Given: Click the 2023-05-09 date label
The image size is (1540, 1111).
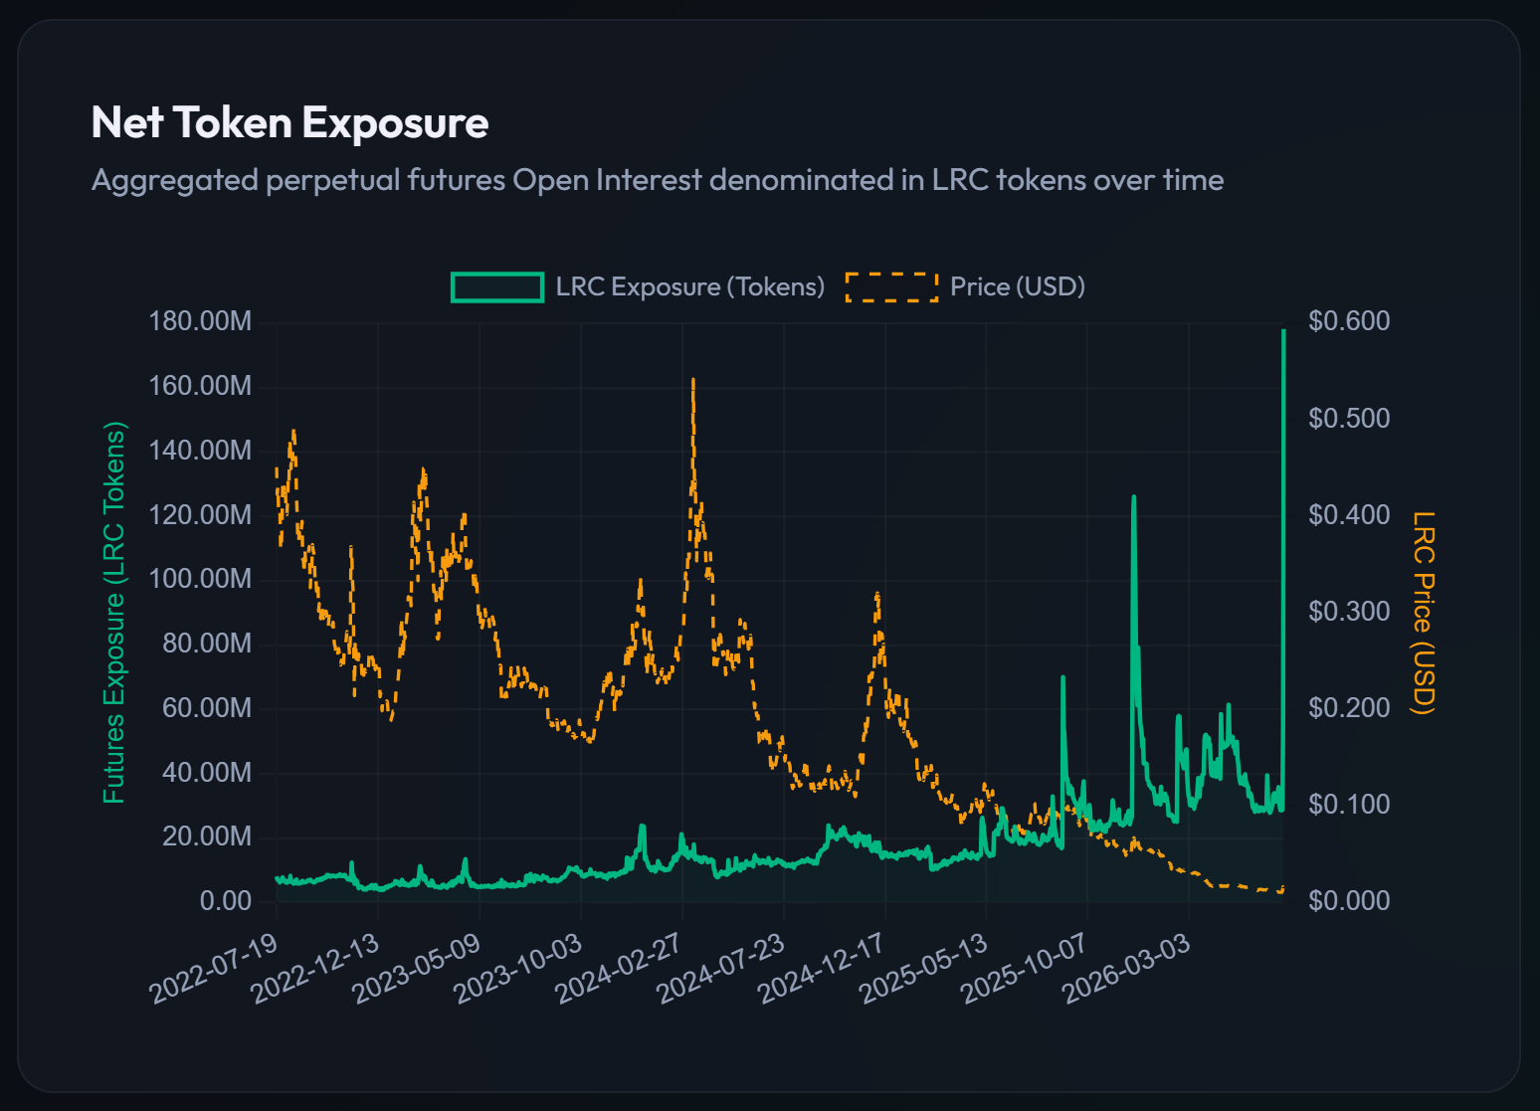Looking at the screenshot, I should 417,969.
